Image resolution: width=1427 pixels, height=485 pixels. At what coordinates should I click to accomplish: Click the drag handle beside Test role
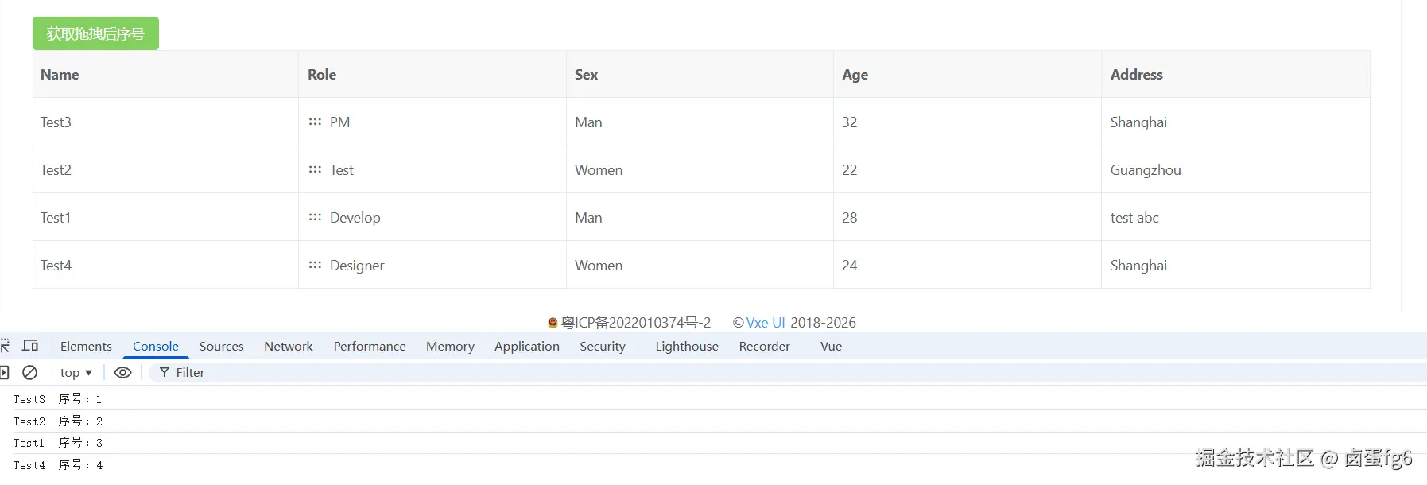315,169
